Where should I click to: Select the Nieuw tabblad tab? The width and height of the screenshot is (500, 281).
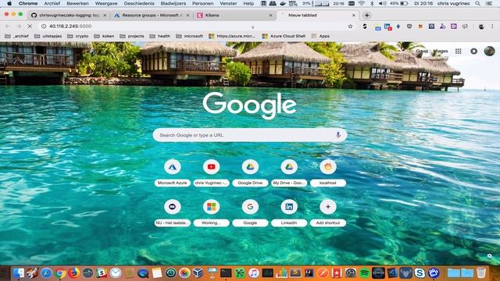coord(318,15)
